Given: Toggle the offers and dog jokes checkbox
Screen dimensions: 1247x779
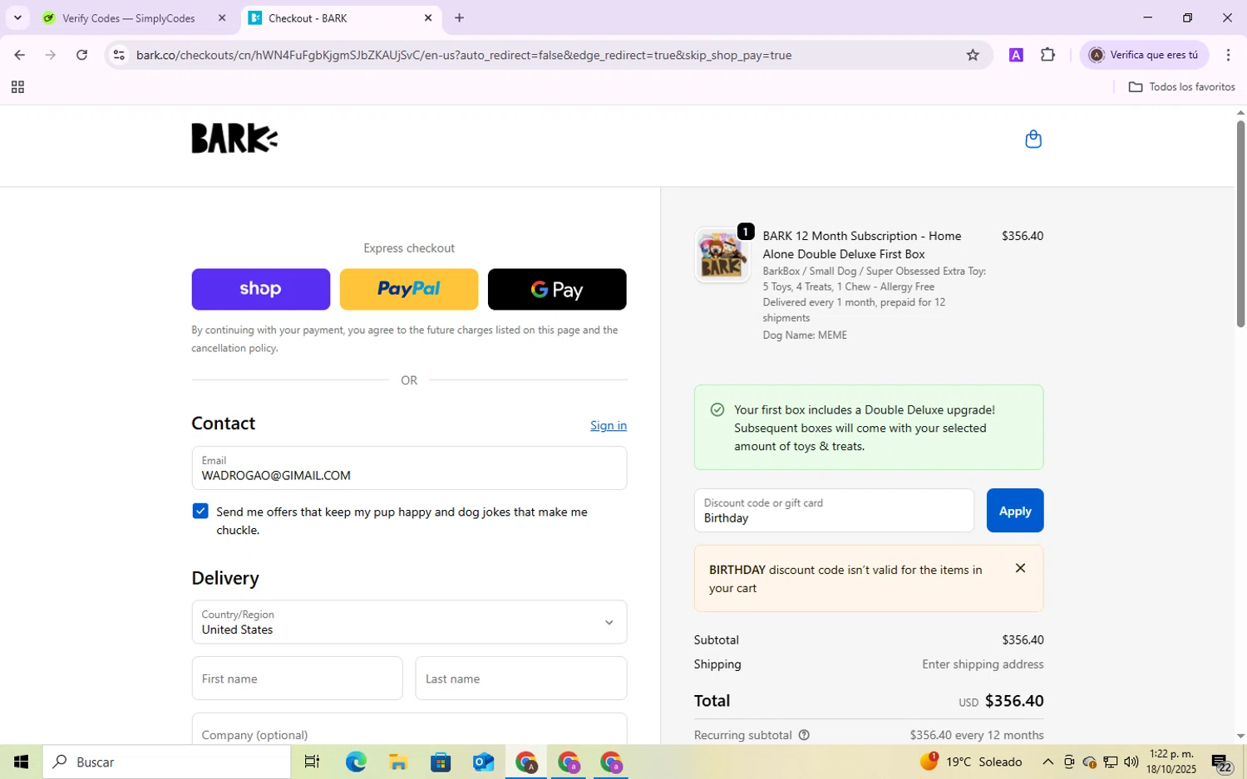Looking at the screenshot, I should pos(200,511).
